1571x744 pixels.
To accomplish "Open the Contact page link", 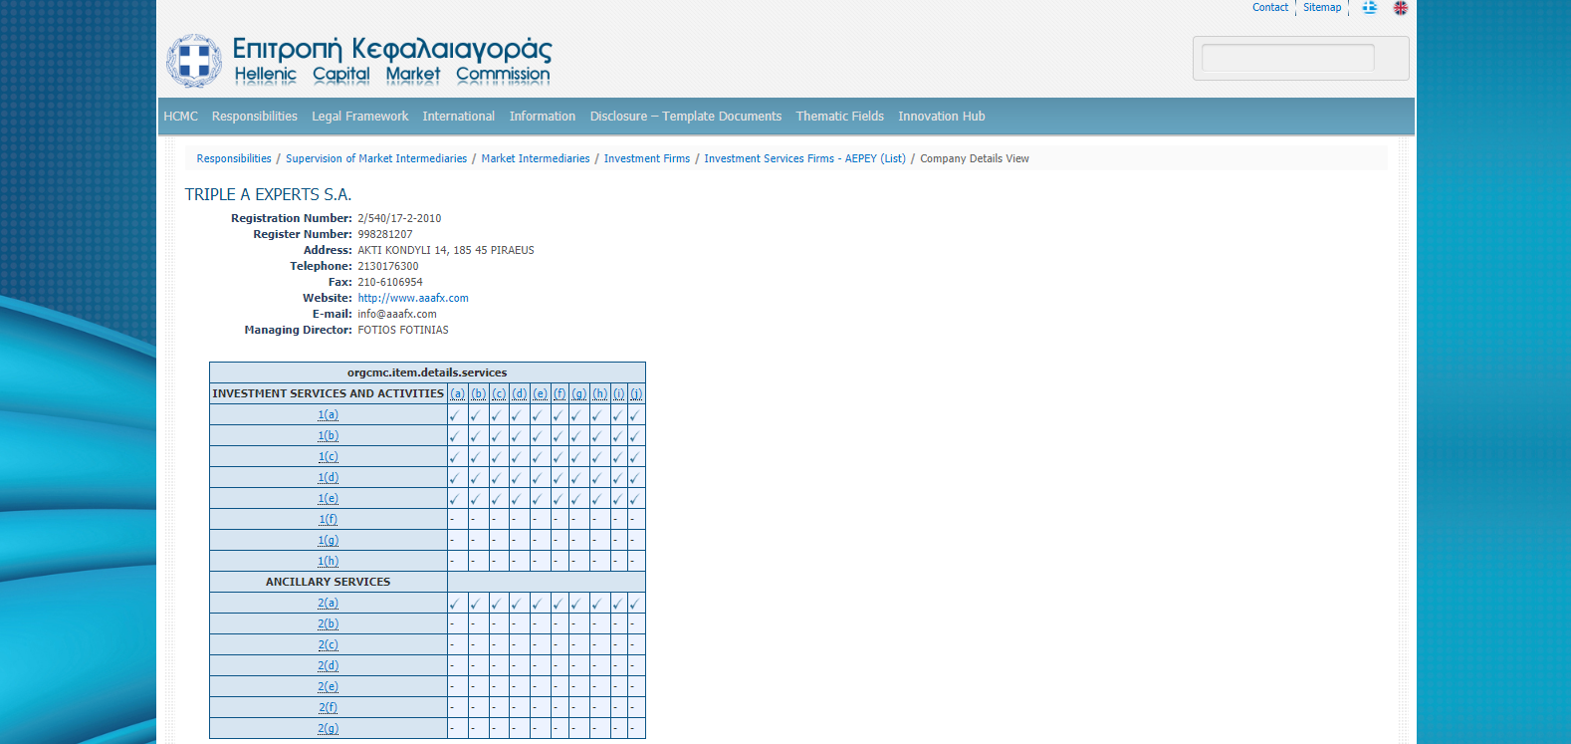I will pos(1270,7).
